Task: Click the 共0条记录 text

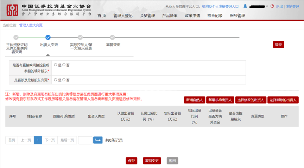Action: (114, 140)
